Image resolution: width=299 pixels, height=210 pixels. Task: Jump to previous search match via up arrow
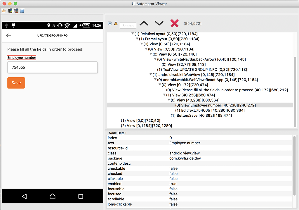pos(144,23)
